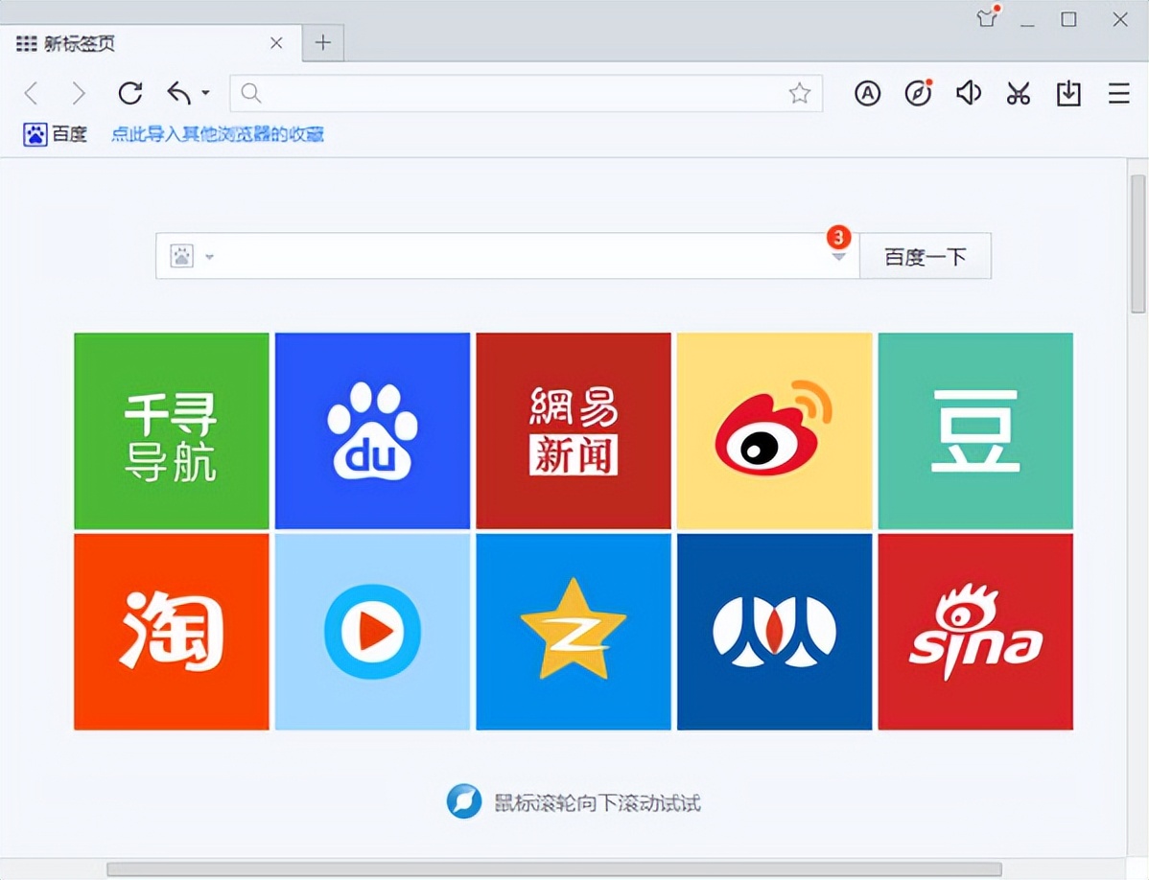This screenshot has height=880, width=1149.
Task: Click the import bookmarks link 点此导入其他浏览器的收藏
Action: (x=217, y=134)
